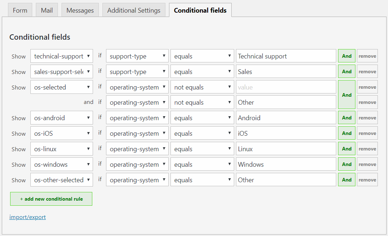Remove the second condition of the os-selected rule
388x236 pixels.
tap(367, 102)
